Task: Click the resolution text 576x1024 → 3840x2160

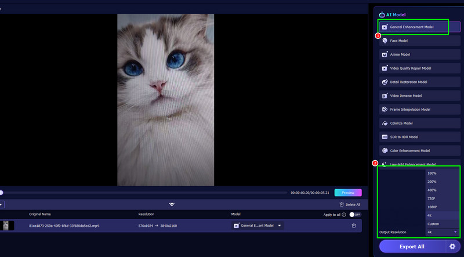Action: point(158,226)
